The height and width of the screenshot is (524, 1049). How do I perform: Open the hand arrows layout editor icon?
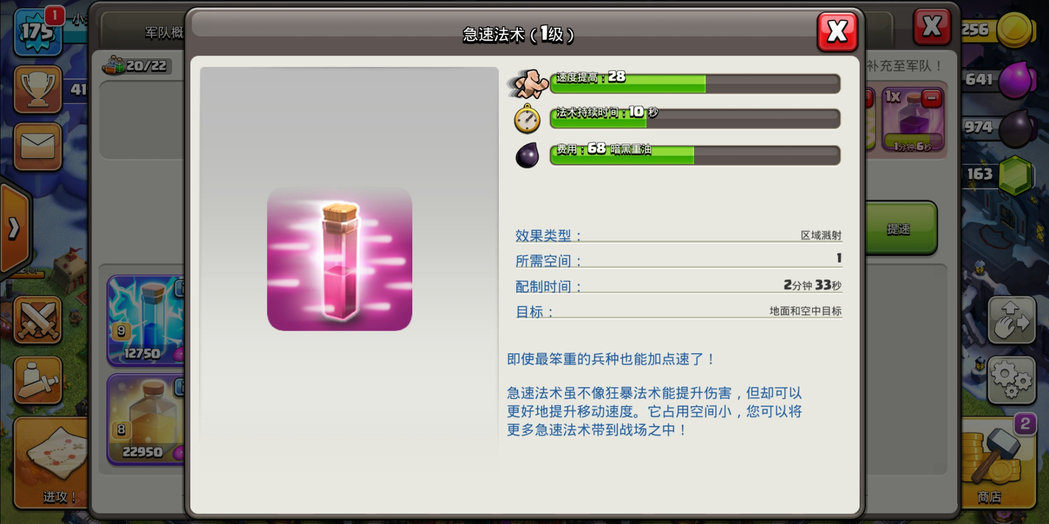[1012, 320]
